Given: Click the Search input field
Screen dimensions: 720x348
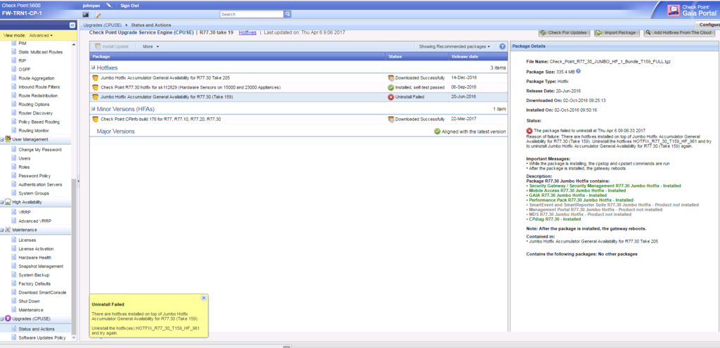Looking at the screenshot, I should (252, 14).
